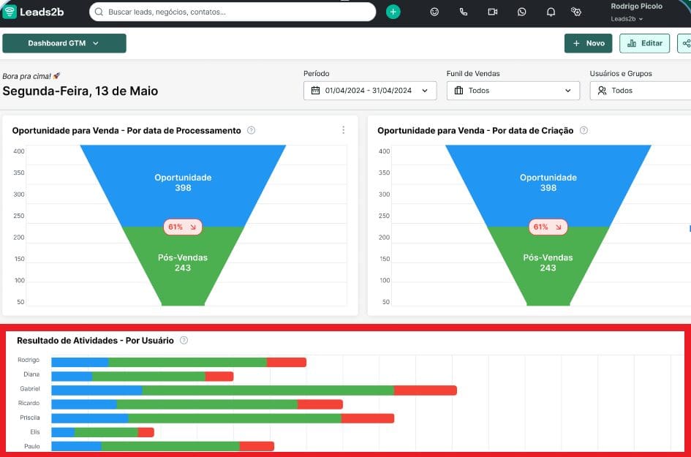
Task: Click the Segunda-Feira, 13 de Maio heading
Action: click(x=80, y=91)
